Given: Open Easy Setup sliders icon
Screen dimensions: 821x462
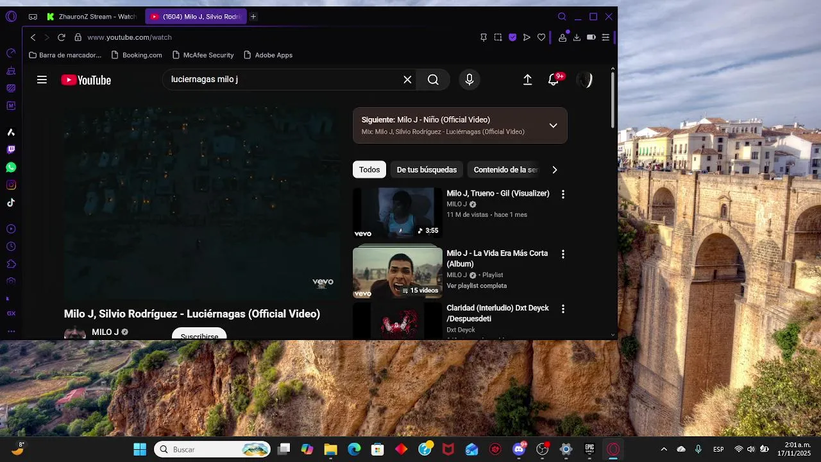Looking at the screenshot, I should 605,37.
